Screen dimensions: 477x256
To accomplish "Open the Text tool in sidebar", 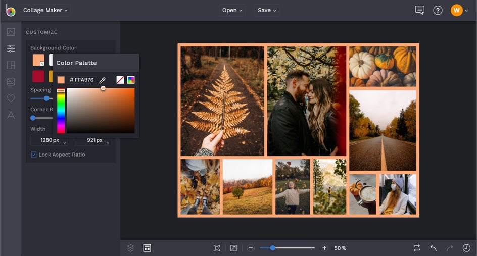I will click(x=11, y=115).
